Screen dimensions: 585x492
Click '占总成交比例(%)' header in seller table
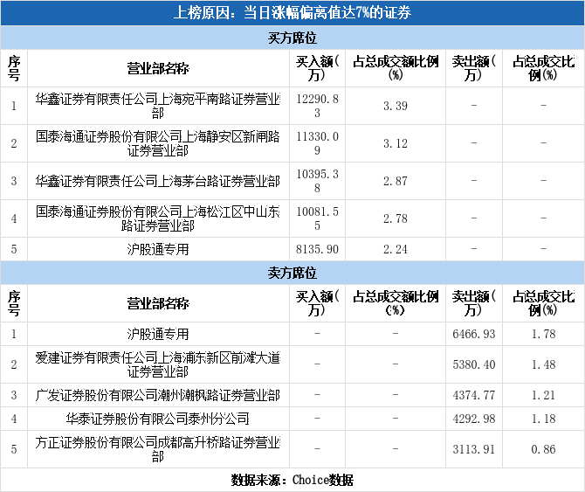coord(544,303)
